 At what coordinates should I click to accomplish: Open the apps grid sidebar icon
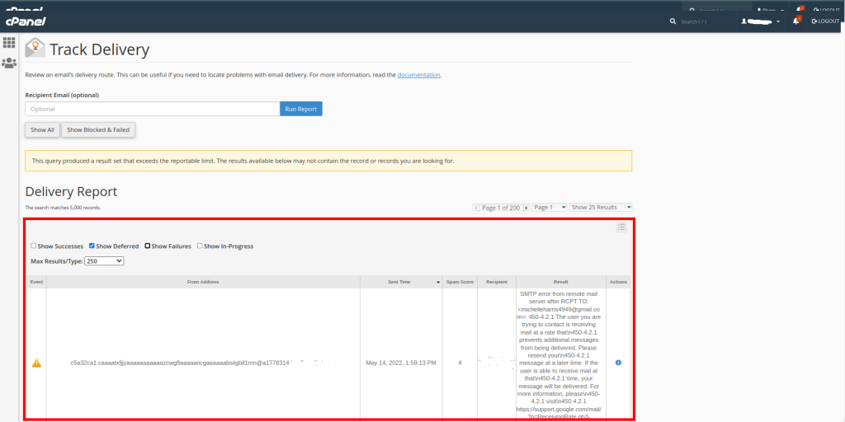coord(10,43)
